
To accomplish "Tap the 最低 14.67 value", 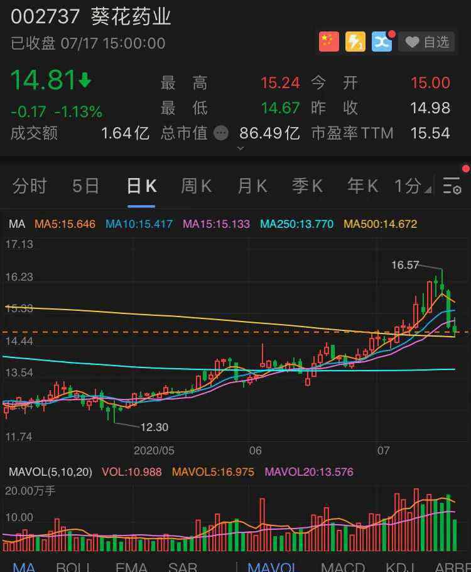I will pos(280,108).
